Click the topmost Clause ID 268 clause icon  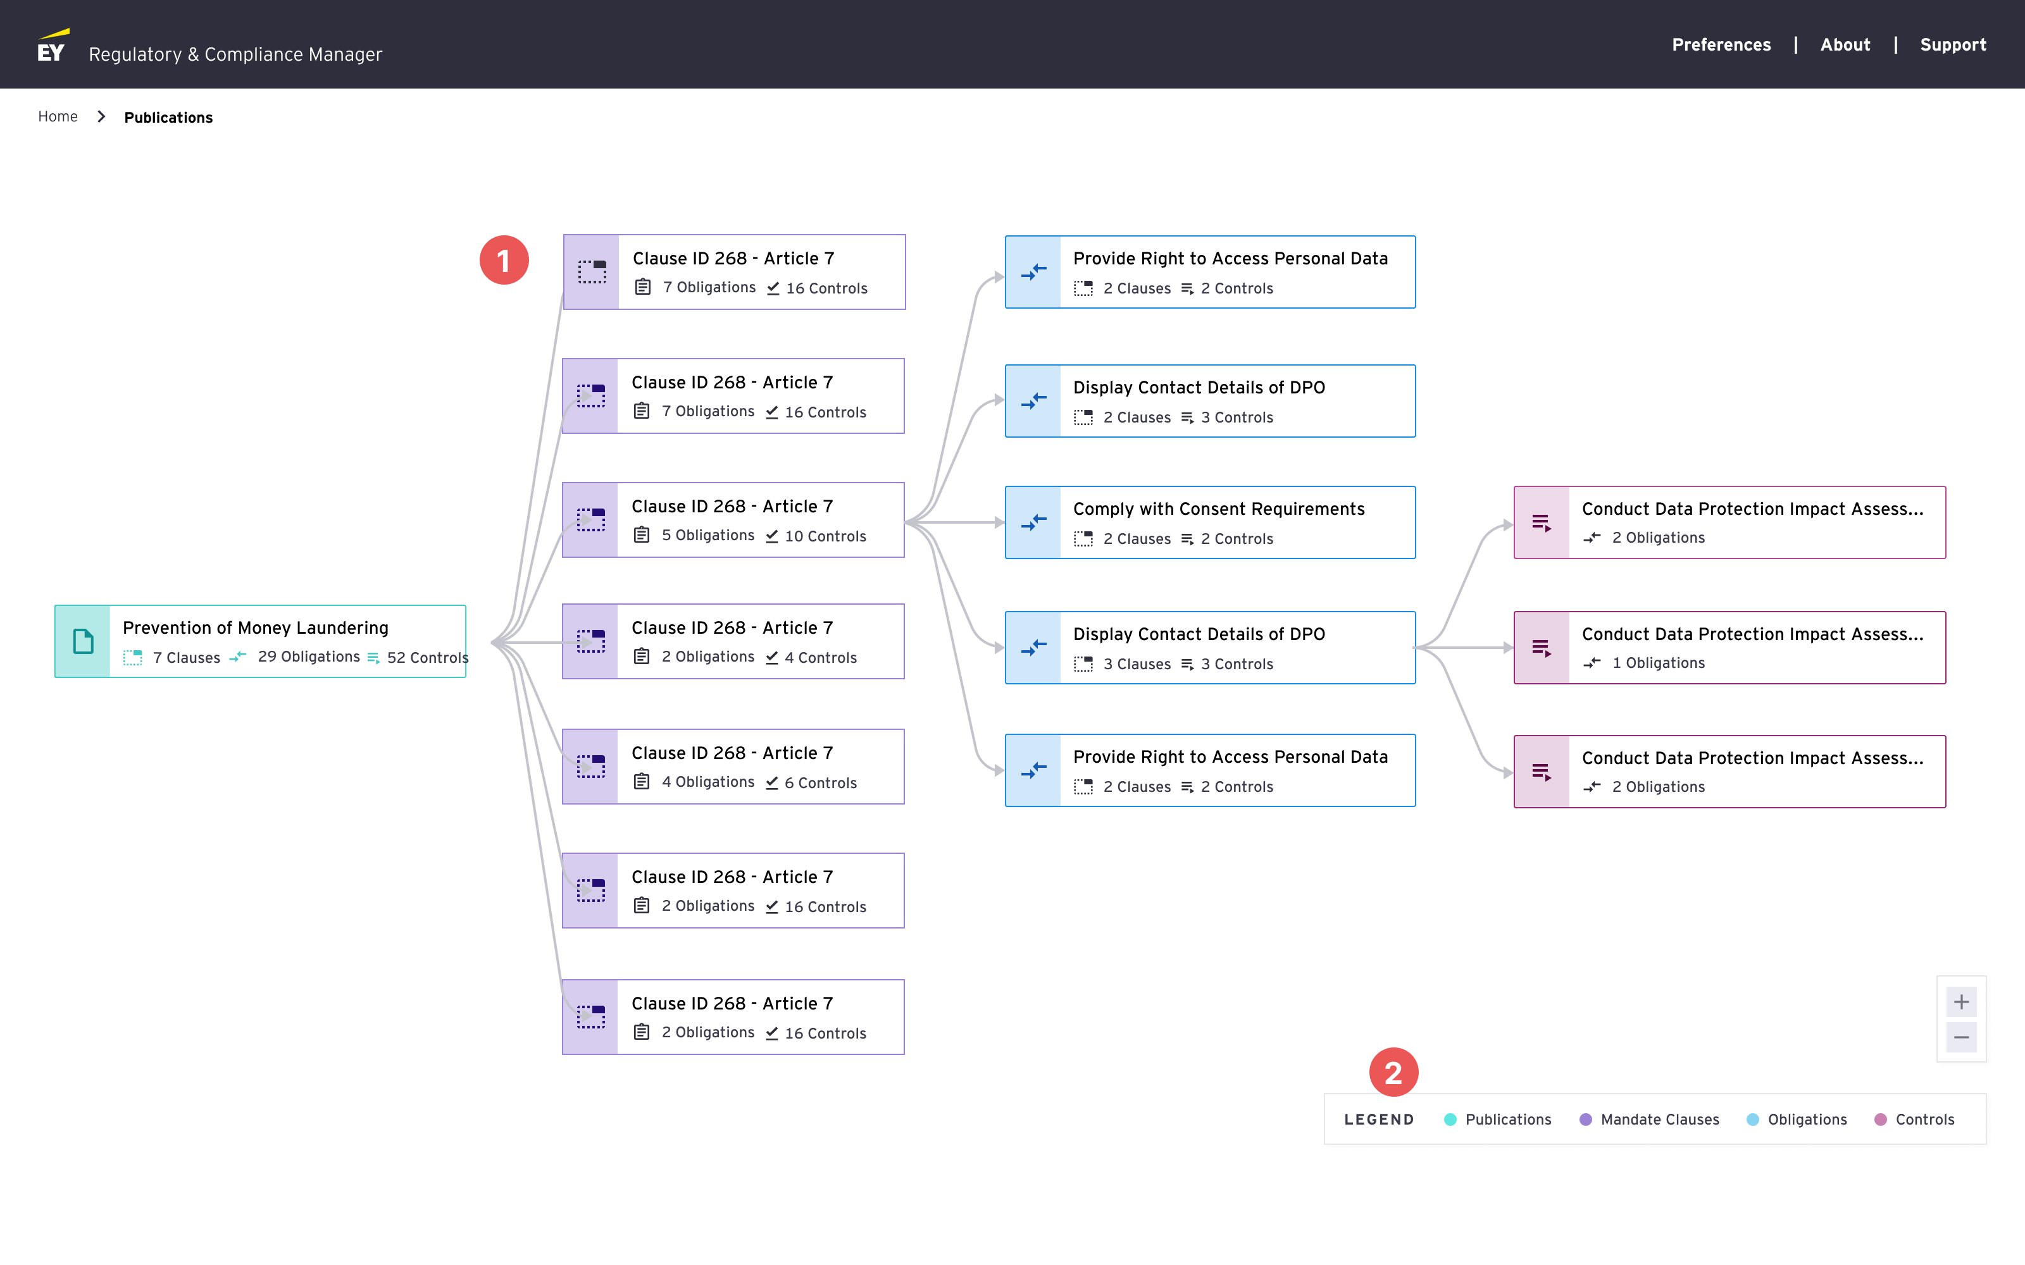tap(592, 272)
